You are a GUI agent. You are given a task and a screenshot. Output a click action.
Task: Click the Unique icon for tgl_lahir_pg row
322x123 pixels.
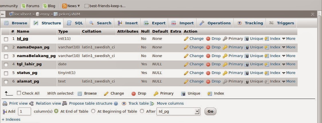[x=247, y=64]
